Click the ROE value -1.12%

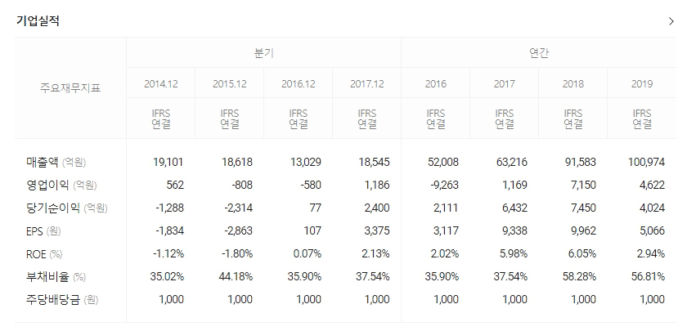tap(168, 253)
